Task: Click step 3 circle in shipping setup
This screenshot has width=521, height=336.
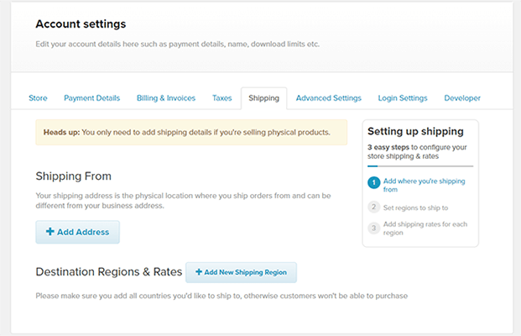Action: (x=374, y=228)
